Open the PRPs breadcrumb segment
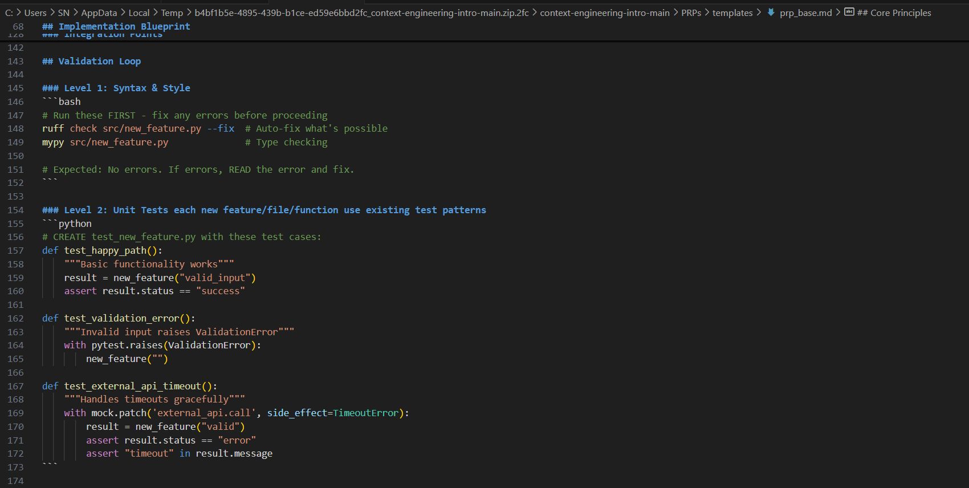Viewport: 969px width, 488px height. (x=691, y=13)
